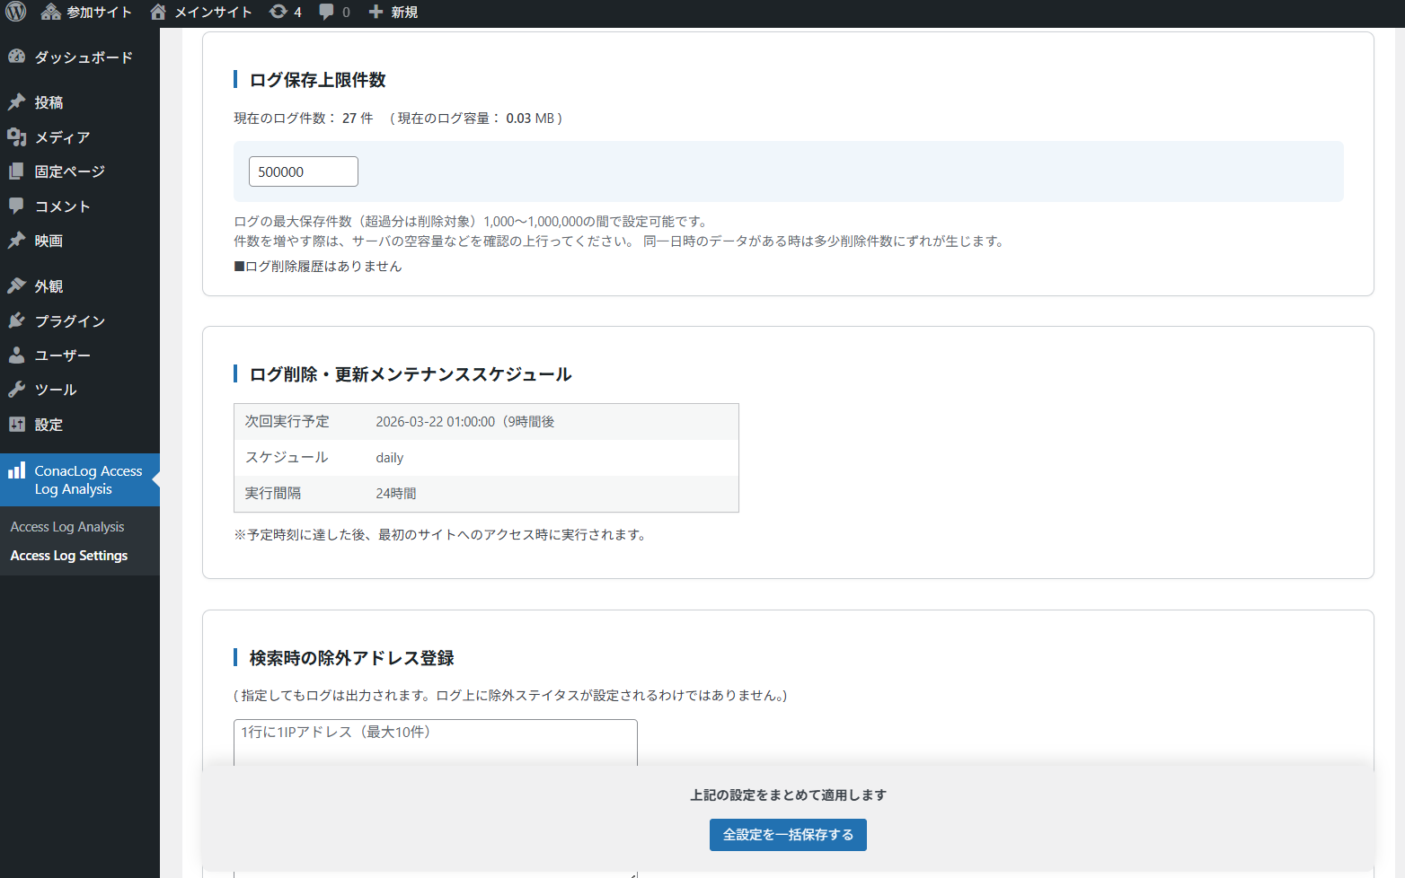Click the メインサイト home icon
Image resolution: width=1405 pixels, height=878 pixels.
point(158,12)
